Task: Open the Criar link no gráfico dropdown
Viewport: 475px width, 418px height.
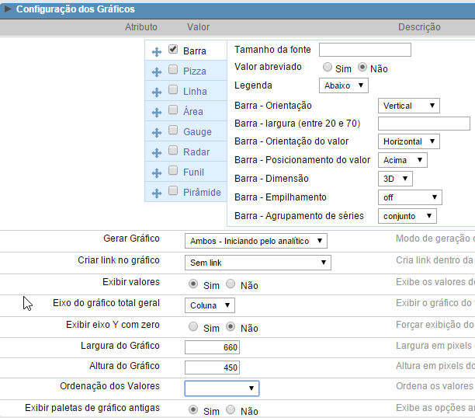Action: pos(258,263)
